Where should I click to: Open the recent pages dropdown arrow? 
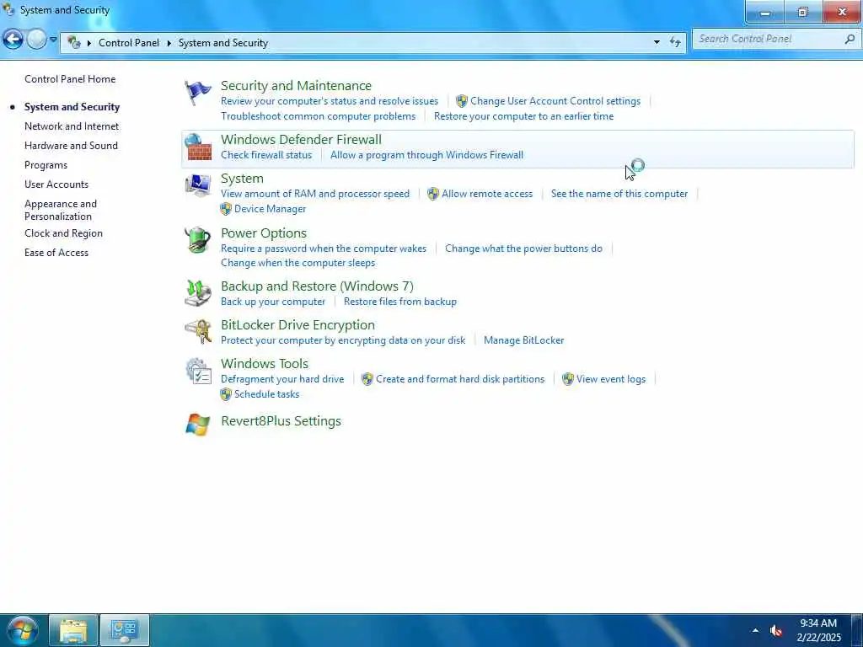(x=53, y=40)
